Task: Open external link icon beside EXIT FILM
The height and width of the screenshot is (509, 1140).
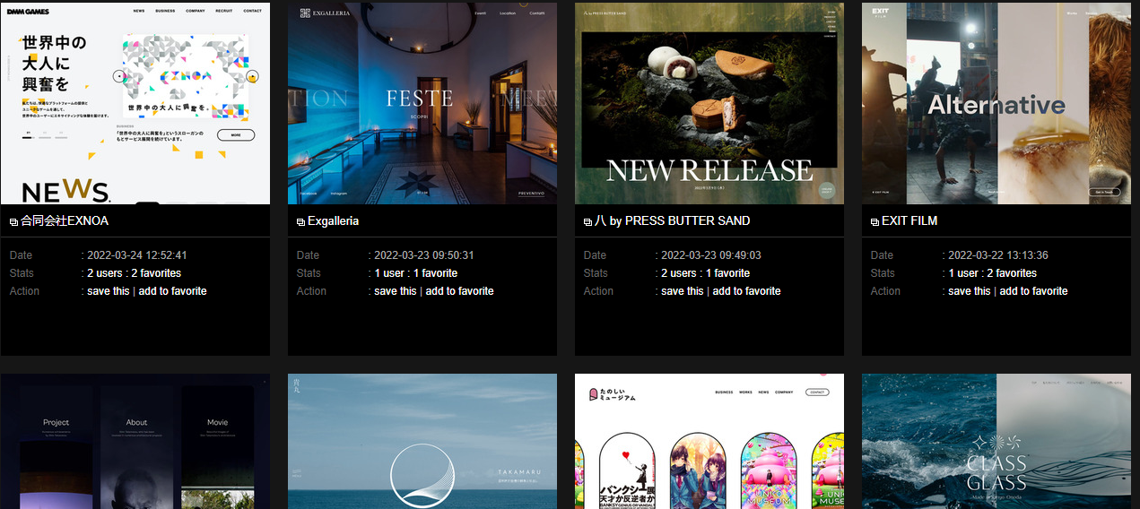Action: [875, 221]
